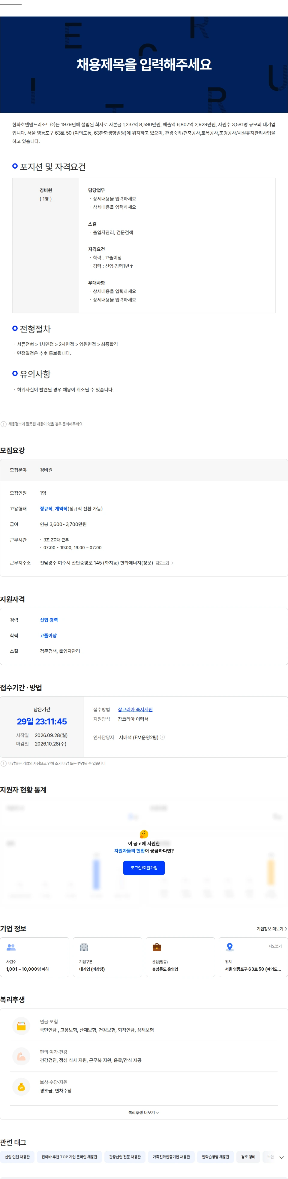Screen dimensions: 288x1179
Task: Expand 복리후생 더보기
Action: tap(144, 1113)
